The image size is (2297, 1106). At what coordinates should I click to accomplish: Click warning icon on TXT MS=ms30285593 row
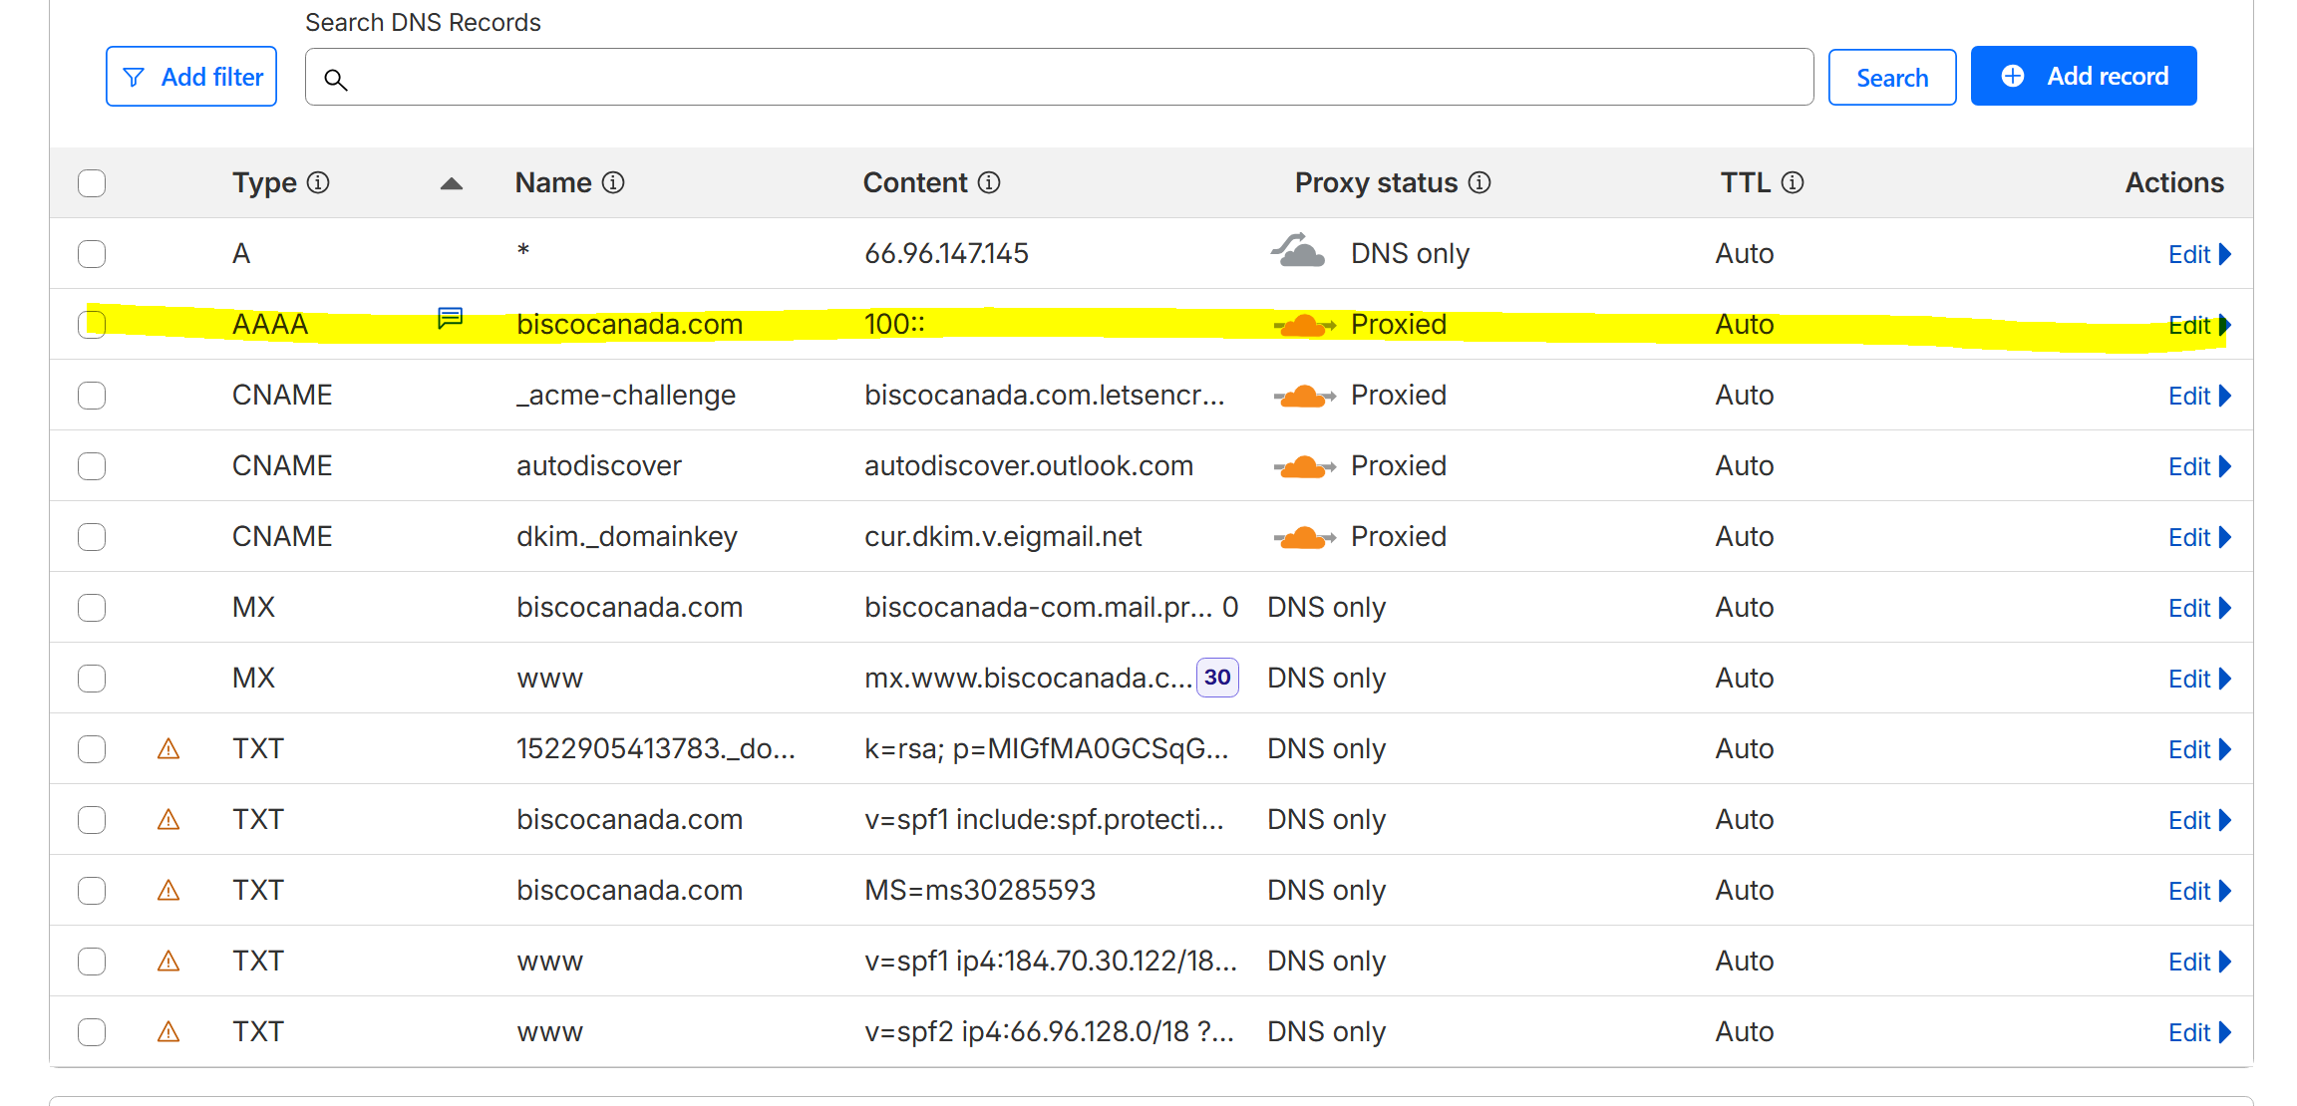click(x=168, y=890)
